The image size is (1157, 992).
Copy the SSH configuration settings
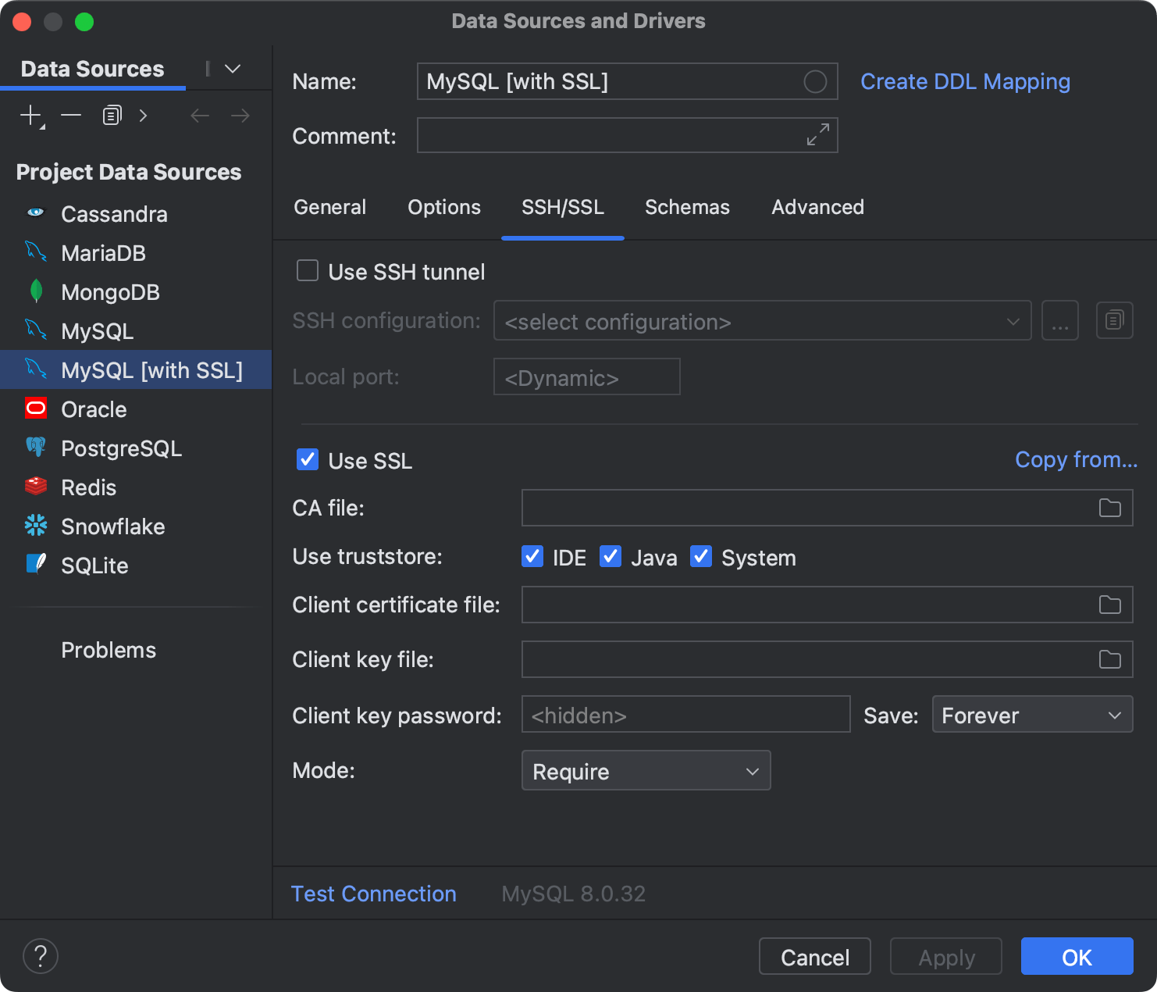click(x=1114, y=320)
